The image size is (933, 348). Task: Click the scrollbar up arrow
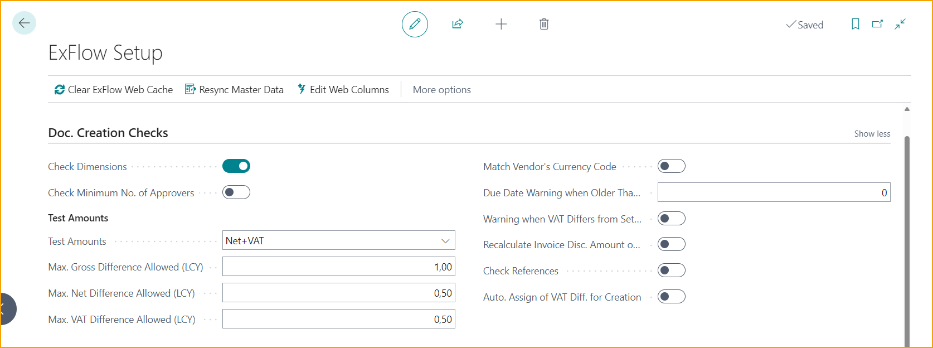pos(907,109)
